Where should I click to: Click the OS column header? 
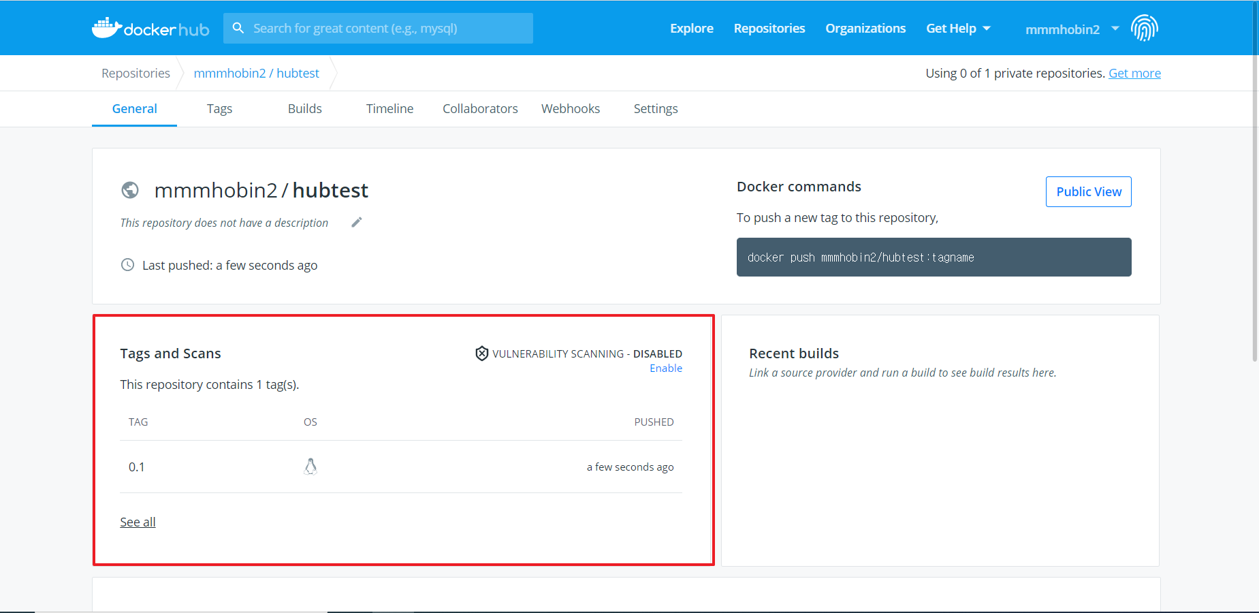pyautogui.click(x=310, y=422)
